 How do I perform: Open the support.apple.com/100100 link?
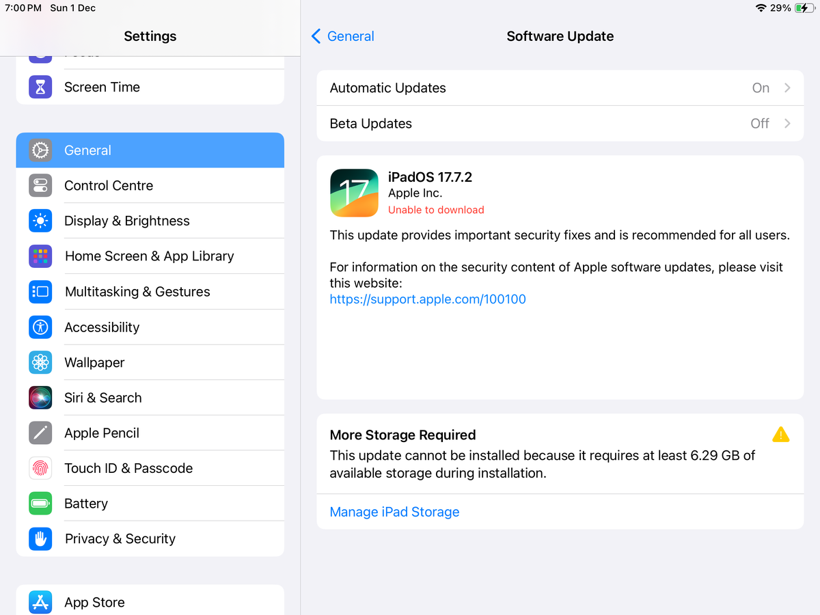[428, 299]
